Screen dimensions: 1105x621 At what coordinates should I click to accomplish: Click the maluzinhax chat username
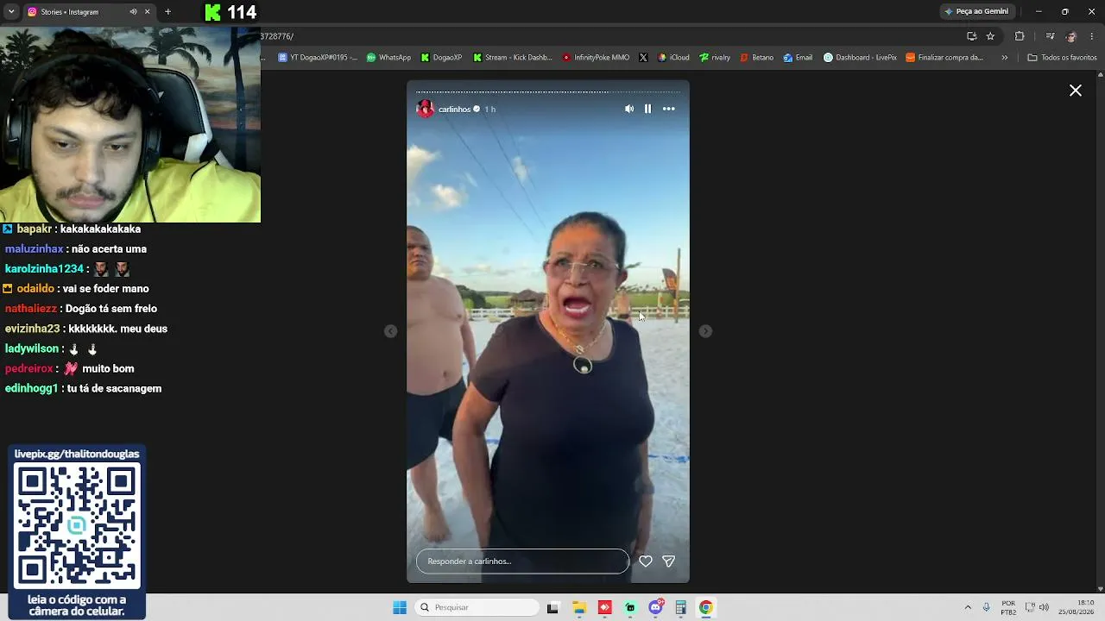point(35,249)
